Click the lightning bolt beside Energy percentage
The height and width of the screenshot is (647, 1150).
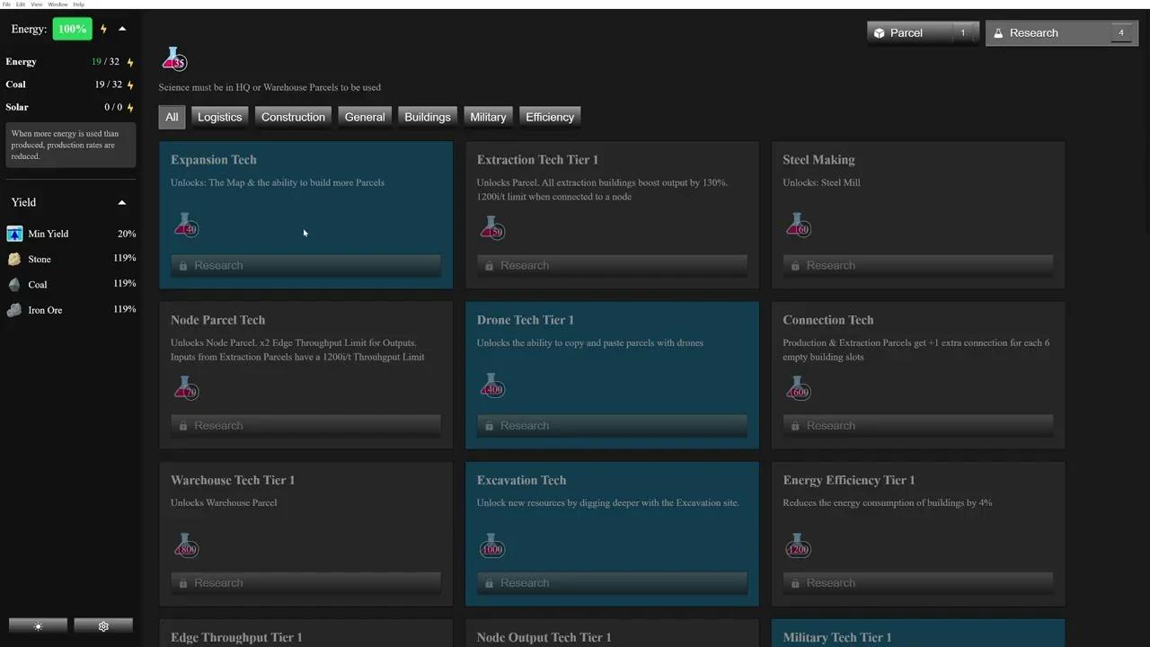click(x=103, y=30)
